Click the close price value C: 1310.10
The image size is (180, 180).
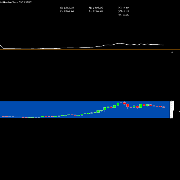coord(67,12)
